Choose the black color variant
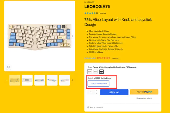 point(101,72)
